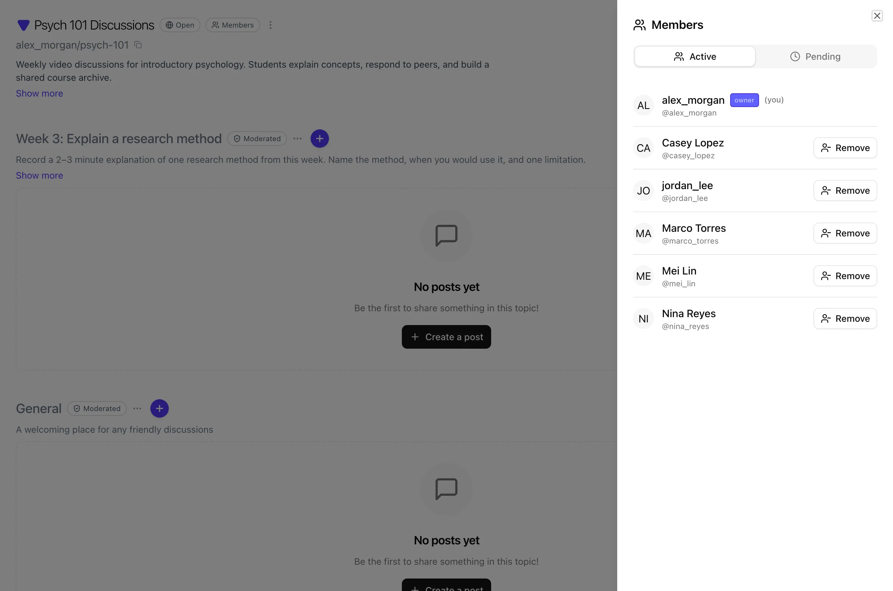Click the chat bubble icon in Week 3
Screen dimensions: 893x591
tap(446, 235)
